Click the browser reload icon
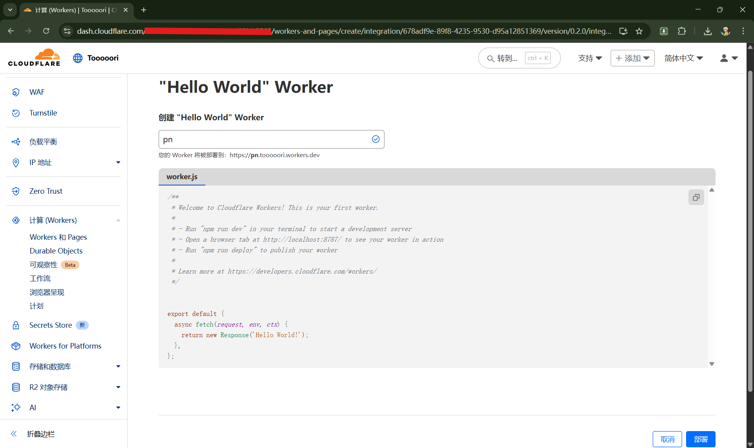Viewport: 754px width, 448px height. point(46,31)
